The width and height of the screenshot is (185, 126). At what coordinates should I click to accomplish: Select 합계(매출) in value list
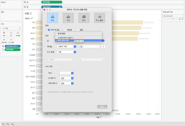(x=78, y=34)
